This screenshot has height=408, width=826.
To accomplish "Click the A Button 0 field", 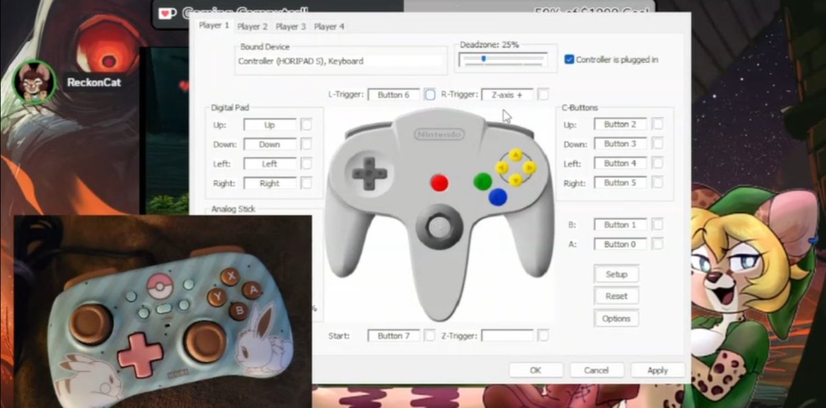I will pos(620,244).
